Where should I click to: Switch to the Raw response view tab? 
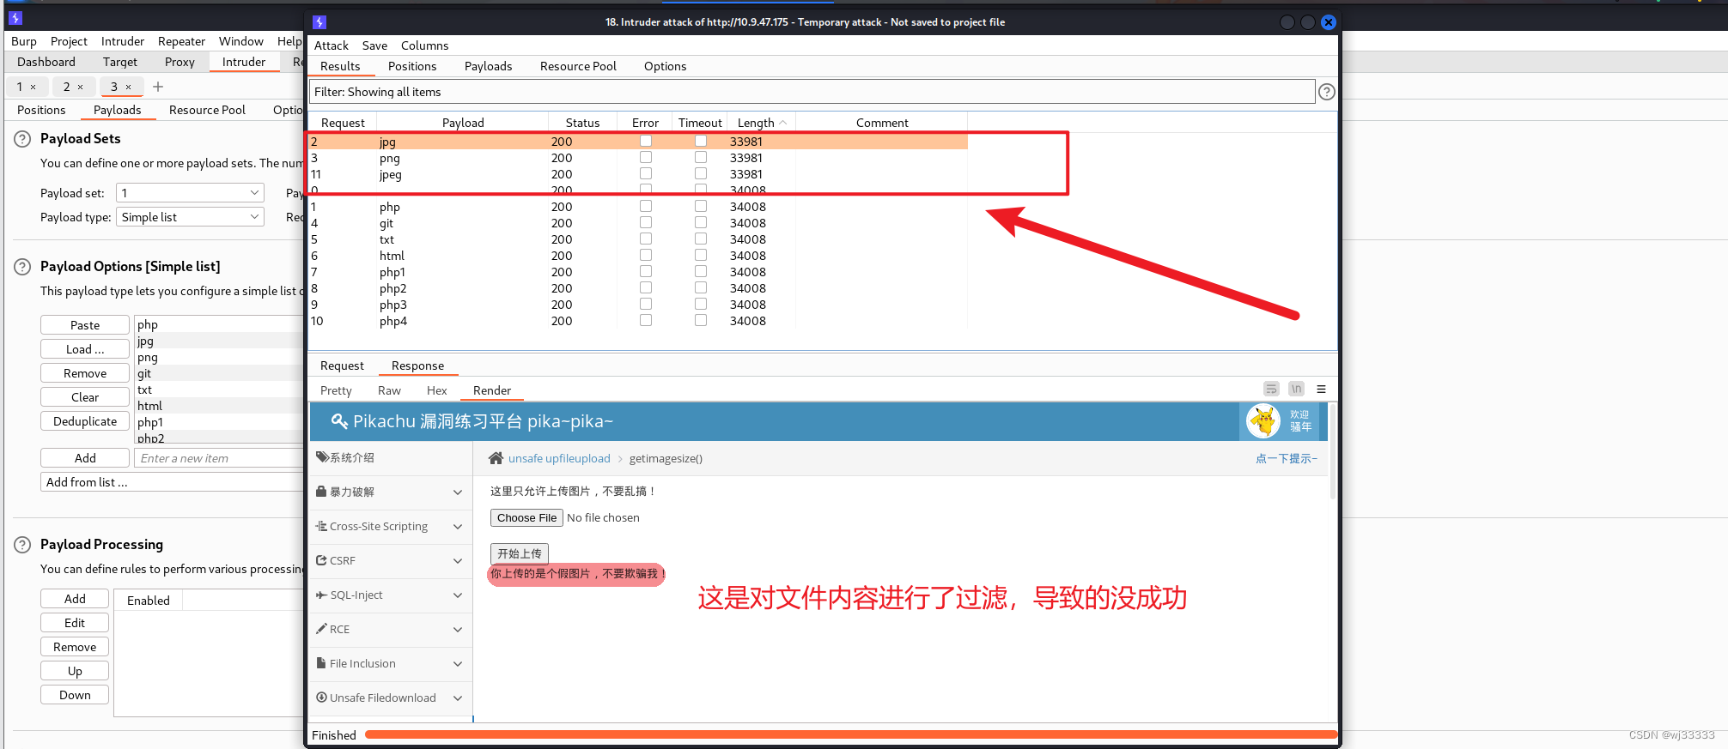coord(389,390)
